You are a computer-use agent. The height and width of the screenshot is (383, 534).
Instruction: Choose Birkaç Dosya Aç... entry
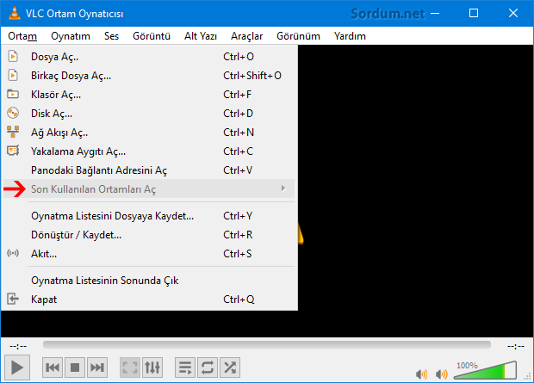(x=149, y=76)
